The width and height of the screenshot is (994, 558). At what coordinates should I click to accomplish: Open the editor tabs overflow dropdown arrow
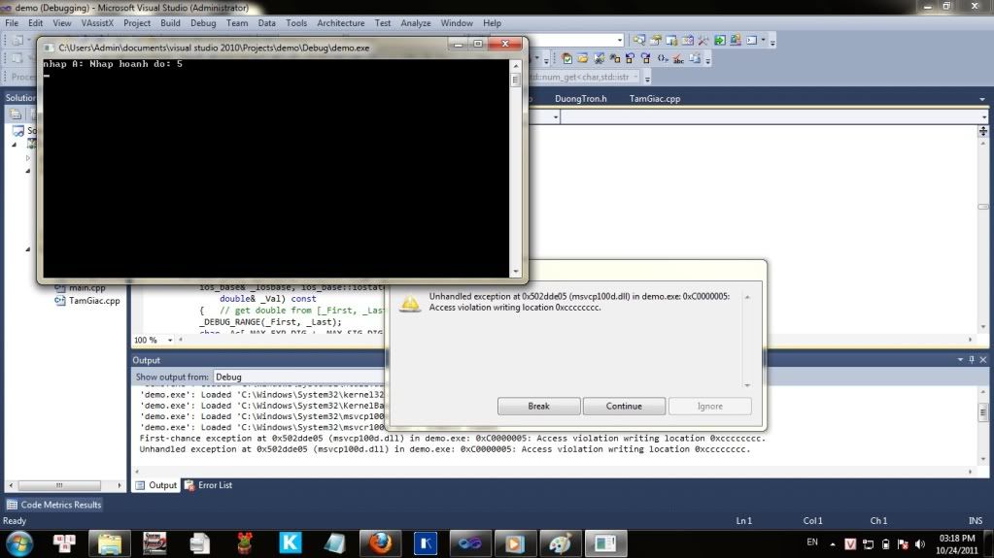982,99
